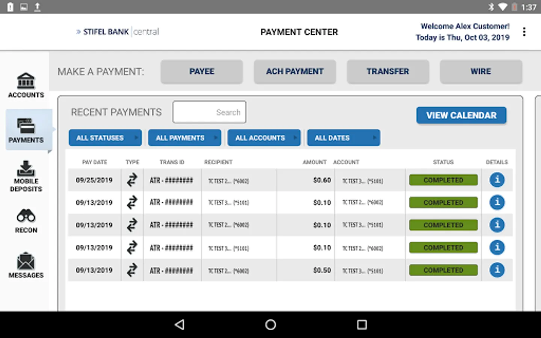This screenshot has width=541, height=338.
Task: Click recipient name in the $0.60 row
Action: click(228, 181)
